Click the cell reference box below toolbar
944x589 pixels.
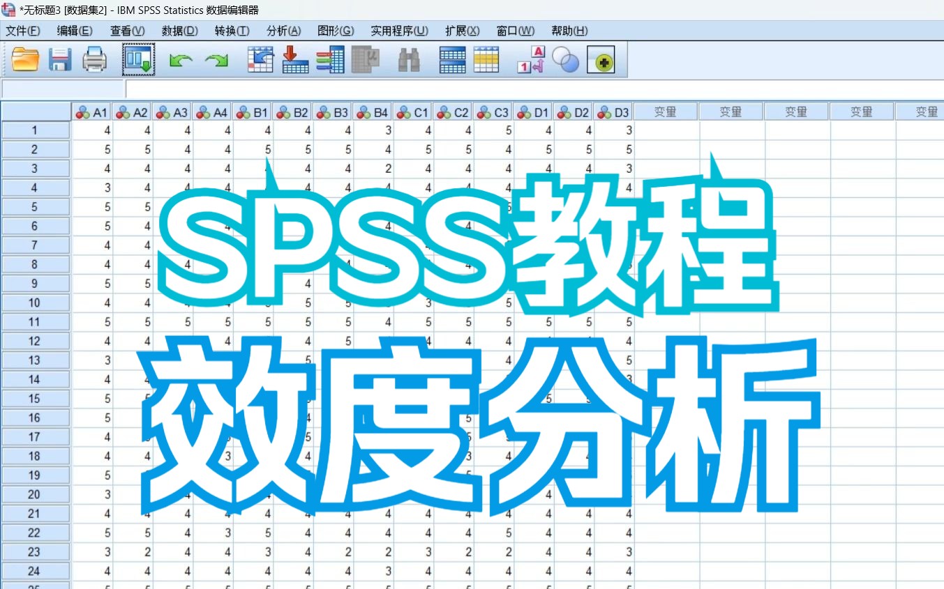tap(63, 89)
